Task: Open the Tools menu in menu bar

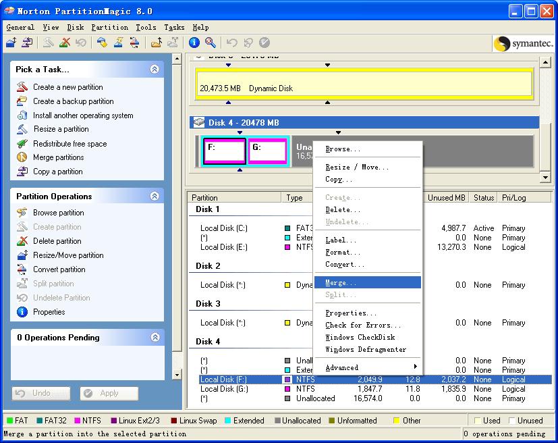Action: (146, 28)
